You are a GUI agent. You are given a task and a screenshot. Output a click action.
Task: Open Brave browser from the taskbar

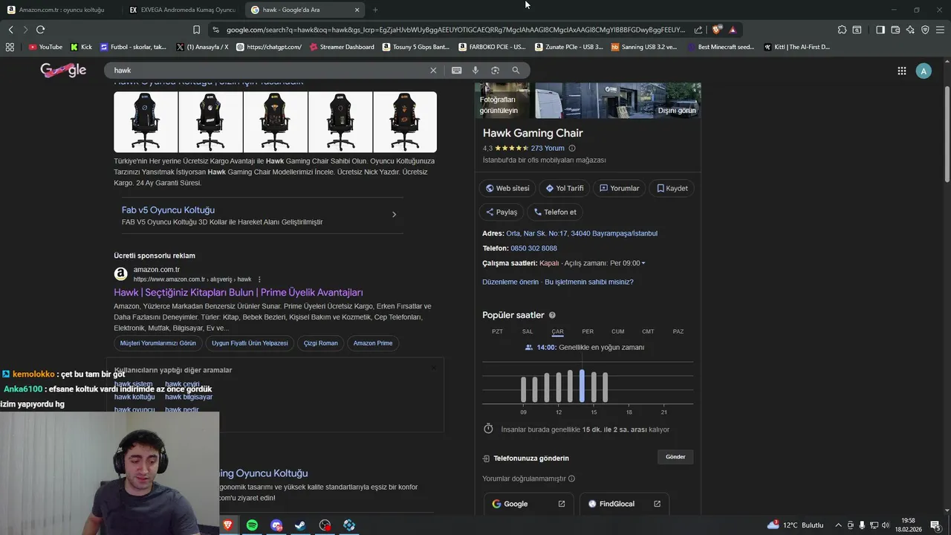coord(228,525)
